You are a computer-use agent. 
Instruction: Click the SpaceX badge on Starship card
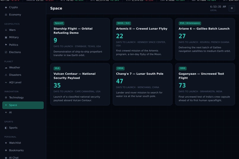(x=59, y=23)
